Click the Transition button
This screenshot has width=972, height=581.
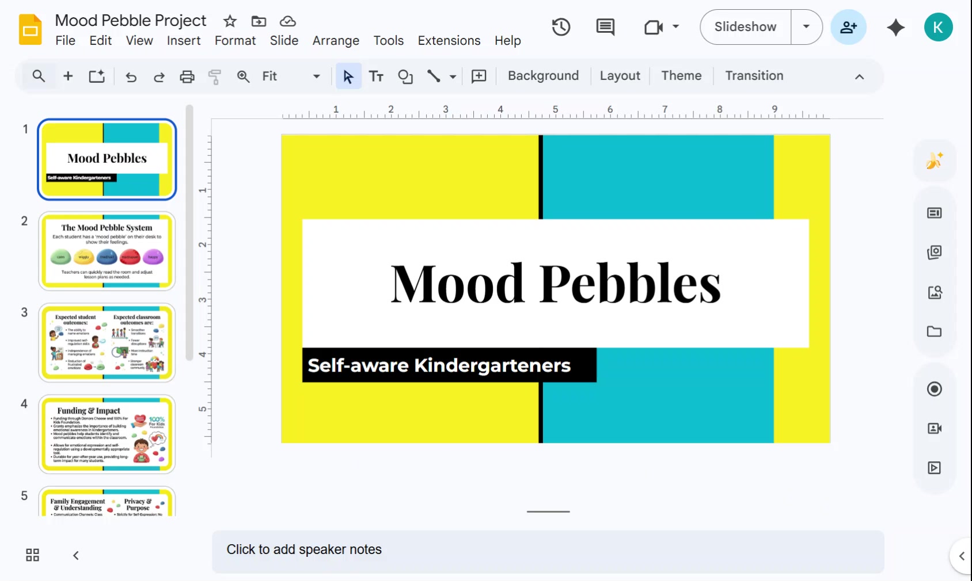pyautogui.click(x=754, y=76)
